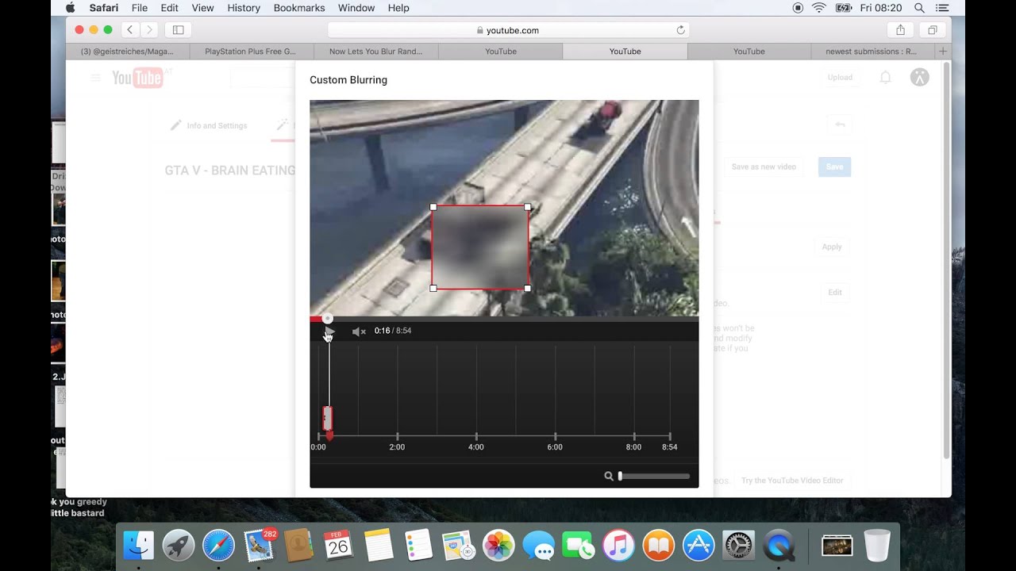Click the top-left handle of blur box

coord(433,207)
